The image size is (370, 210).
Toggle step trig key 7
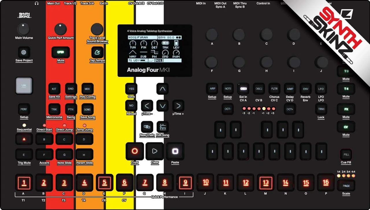tap(145, 182)
